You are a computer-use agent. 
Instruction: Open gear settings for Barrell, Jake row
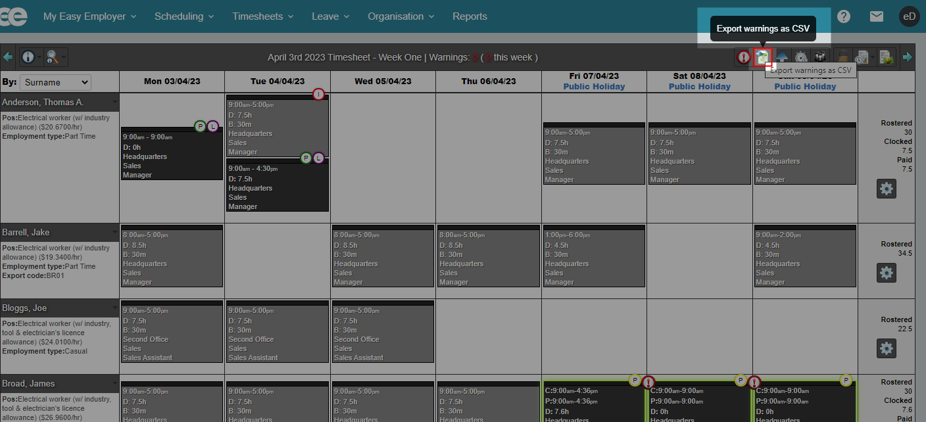point(887,272)
